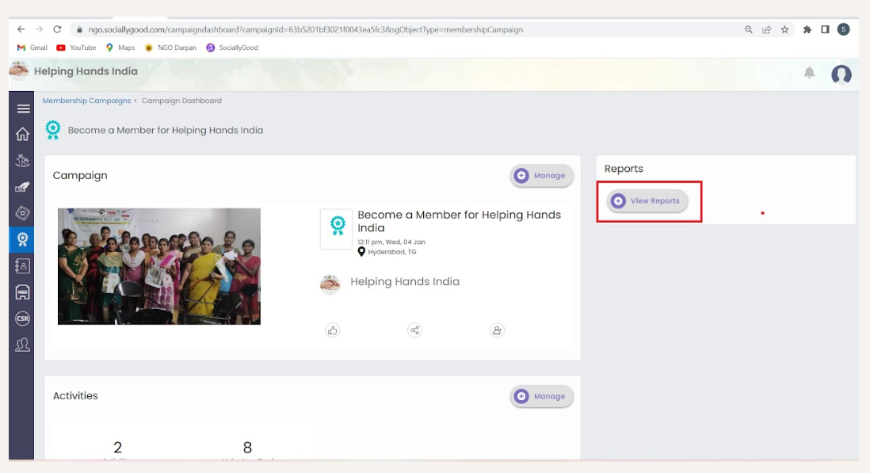Open the contacts book sidebar icon
Viewport: 870px width, 473px height.
[x=23, y=266]
